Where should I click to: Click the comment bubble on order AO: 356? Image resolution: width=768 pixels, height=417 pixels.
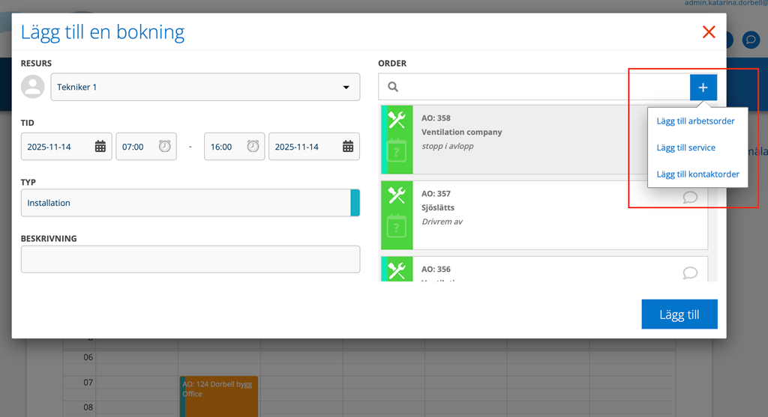(x=690, y=273)
